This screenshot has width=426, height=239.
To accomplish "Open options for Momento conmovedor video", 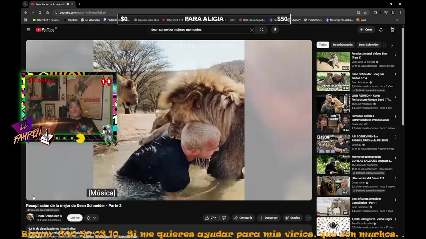I will (395, 157).
